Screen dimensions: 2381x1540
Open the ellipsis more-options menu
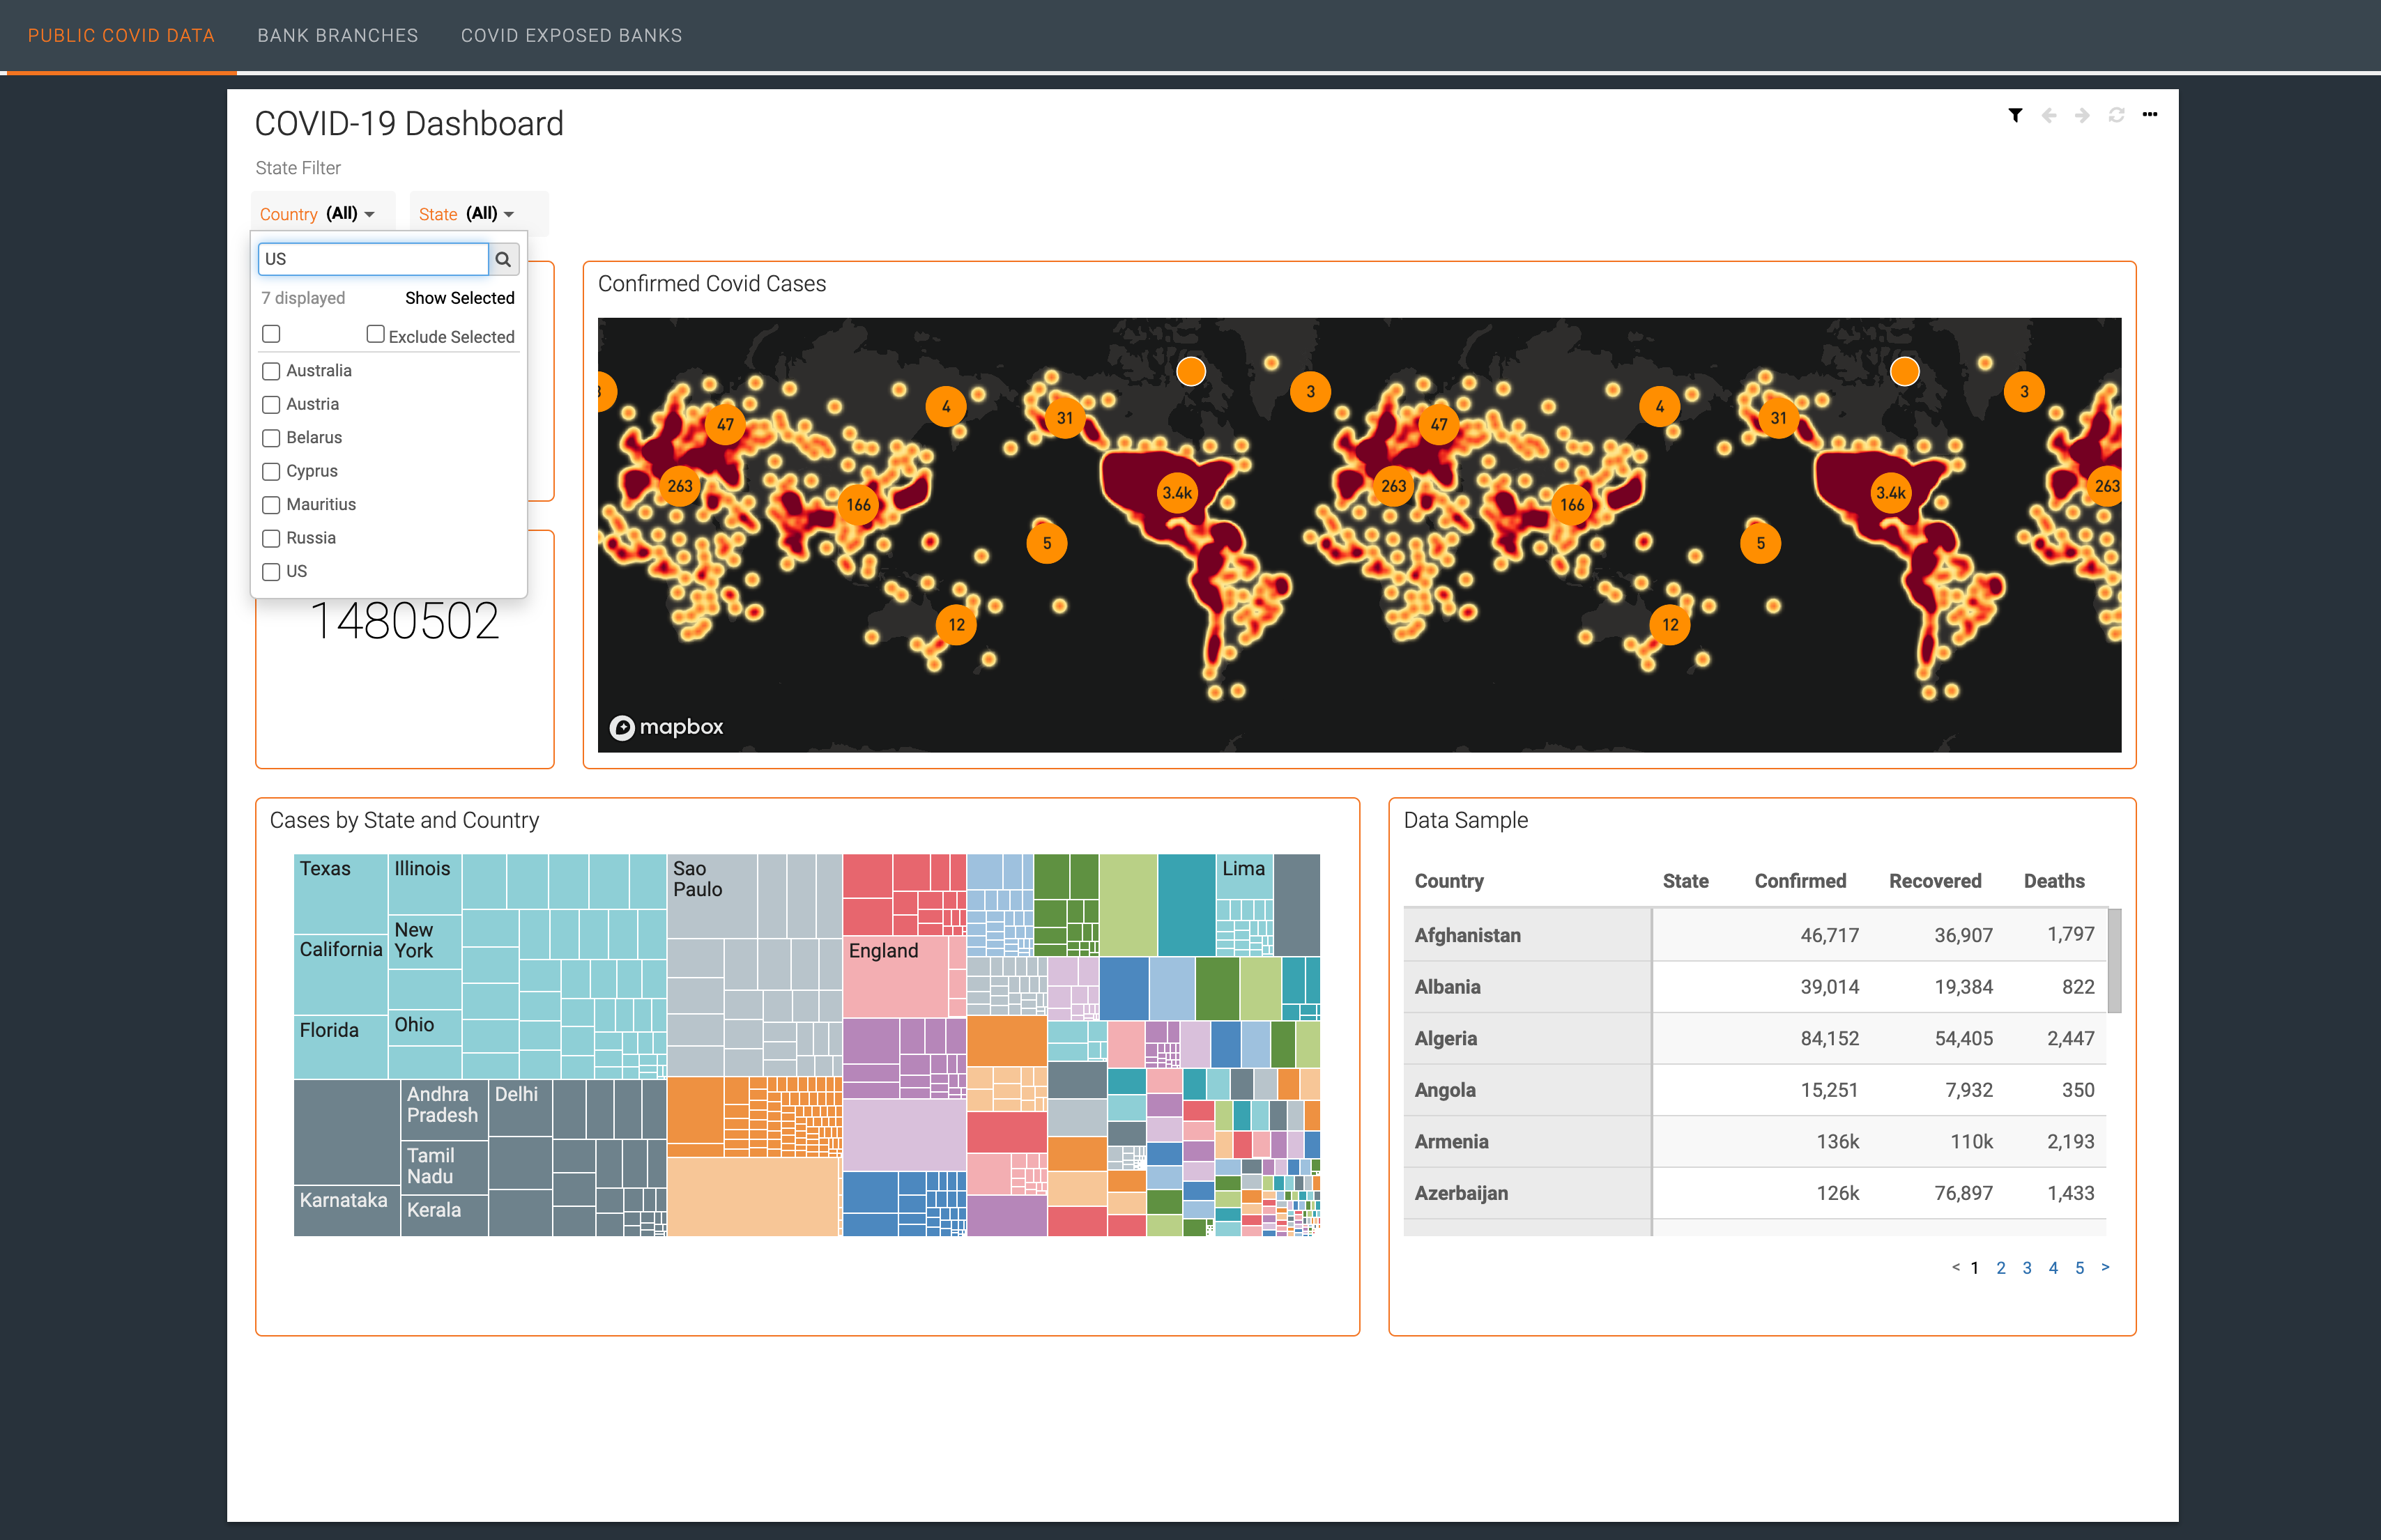click(2149, 115)
